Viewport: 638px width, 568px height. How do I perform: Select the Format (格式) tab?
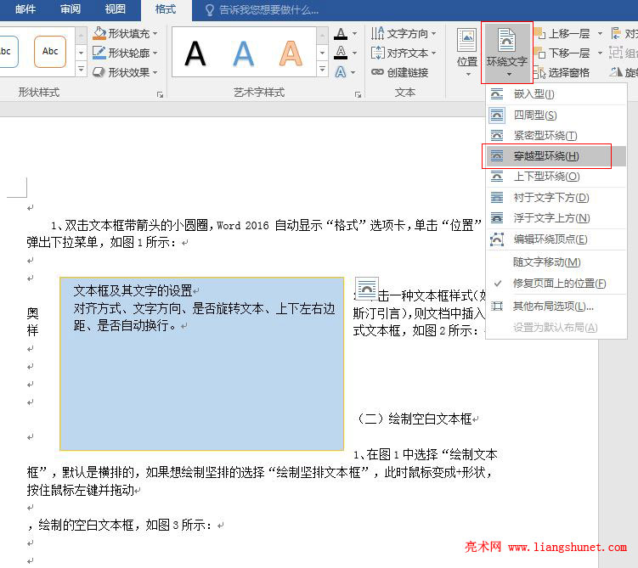166,9
